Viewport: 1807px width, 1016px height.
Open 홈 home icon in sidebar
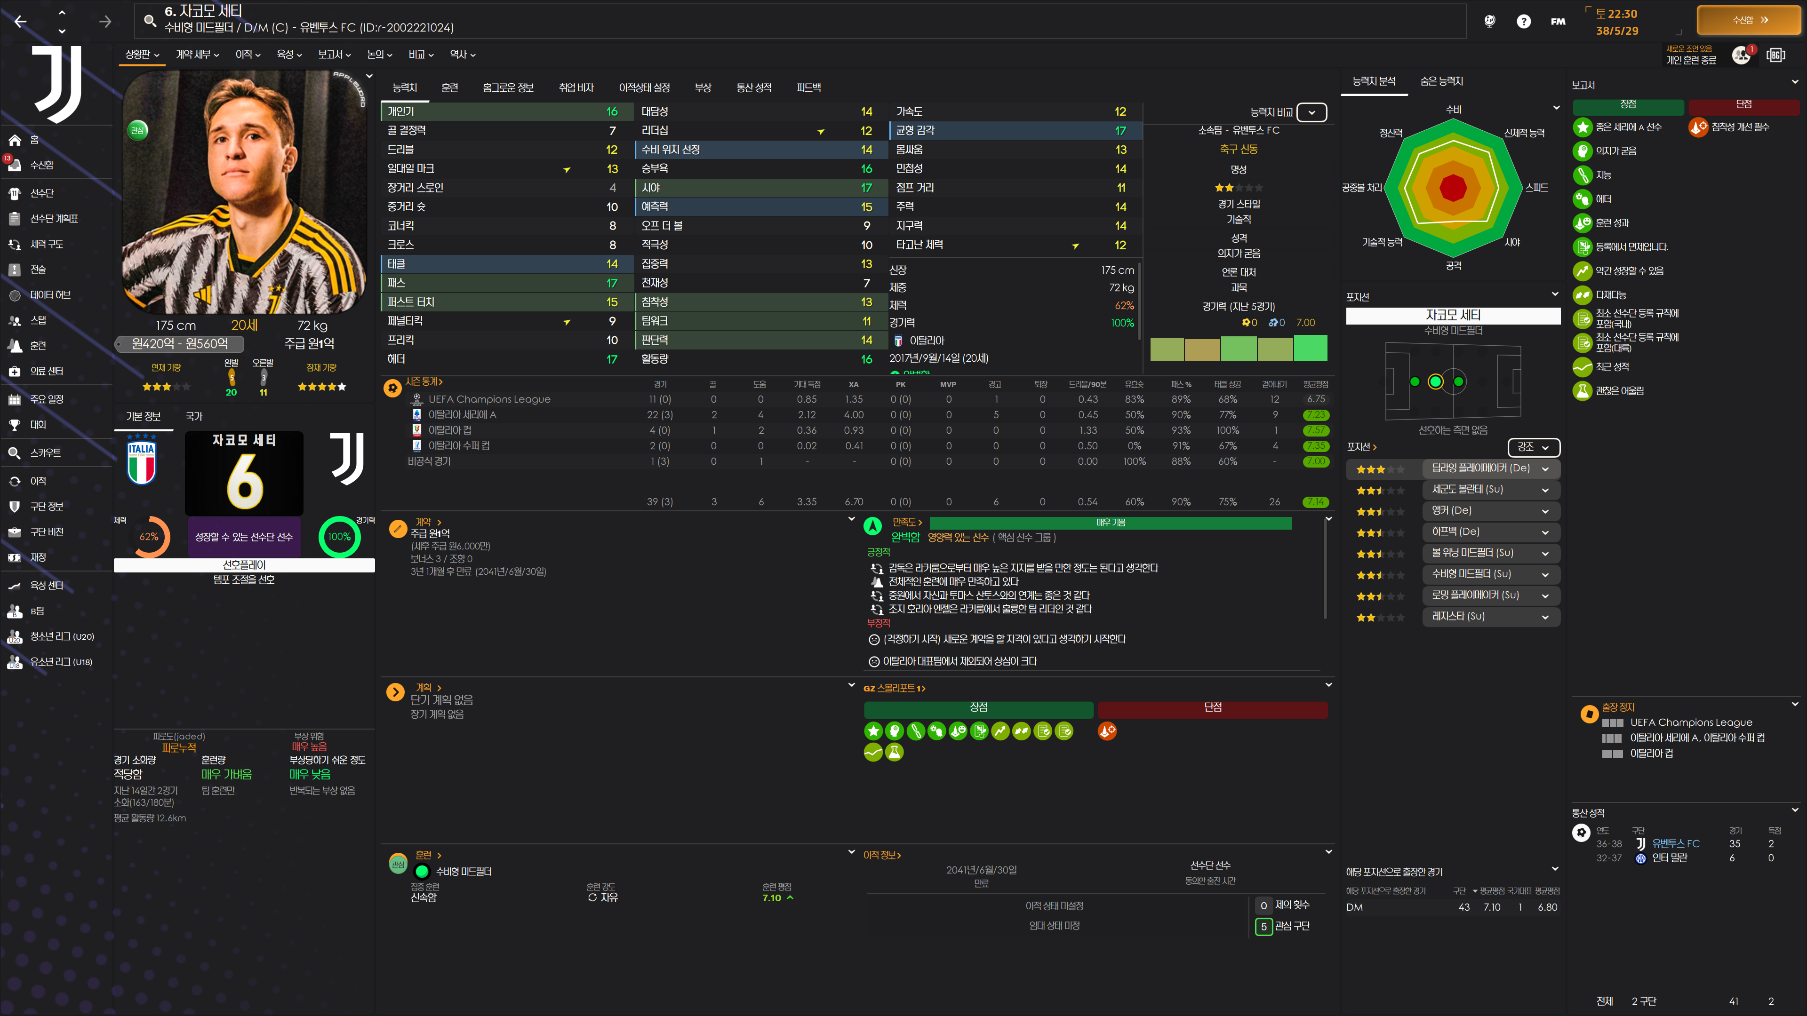(15, 140)
